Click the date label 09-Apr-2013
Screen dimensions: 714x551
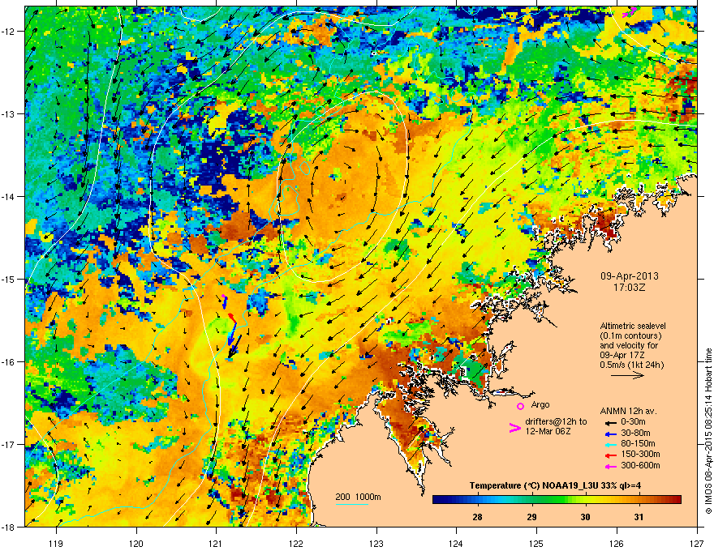[630, 276]
